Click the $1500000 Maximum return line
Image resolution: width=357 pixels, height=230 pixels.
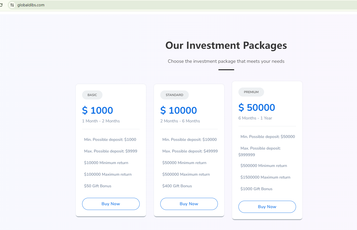265,177
